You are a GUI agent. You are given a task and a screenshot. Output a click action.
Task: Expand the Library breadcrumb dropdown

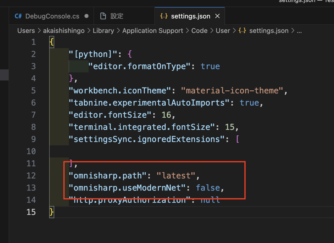click(x=103, y=31)
